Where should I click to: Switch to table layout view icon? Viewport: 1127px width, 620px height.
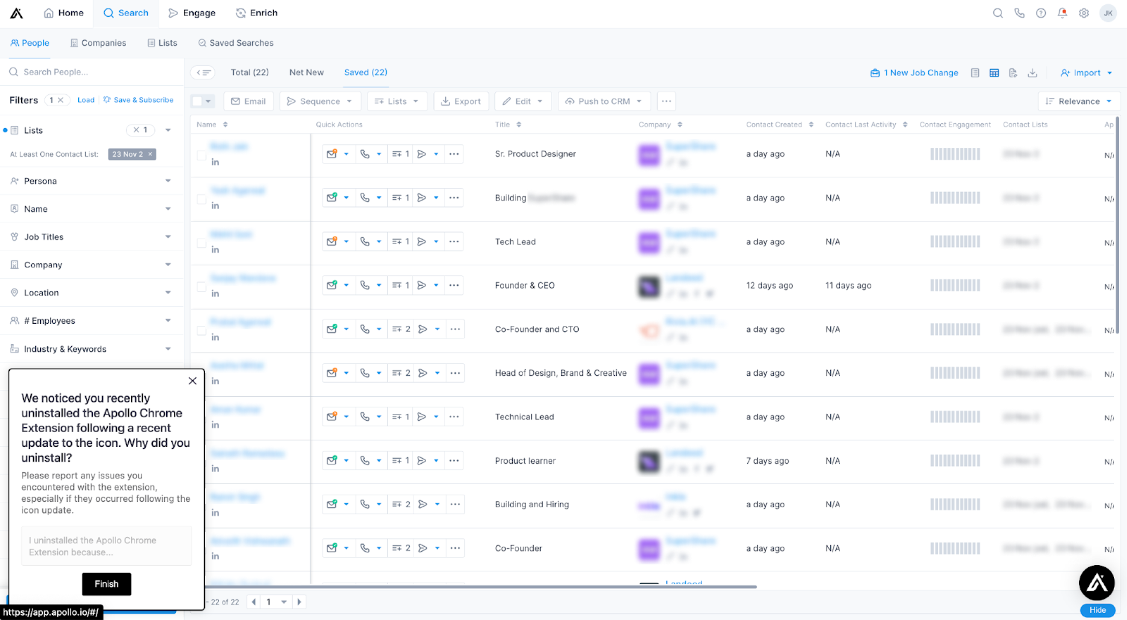994,73
